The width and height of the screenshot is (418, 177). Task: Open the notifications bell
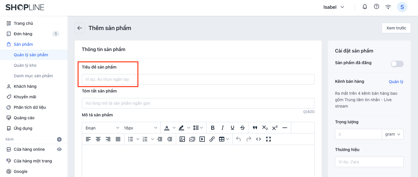365,7
